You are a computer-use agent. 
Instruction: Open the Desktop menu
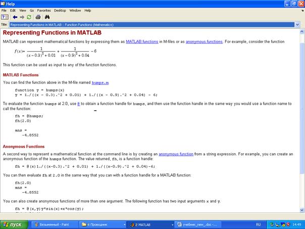coord(60,11)
